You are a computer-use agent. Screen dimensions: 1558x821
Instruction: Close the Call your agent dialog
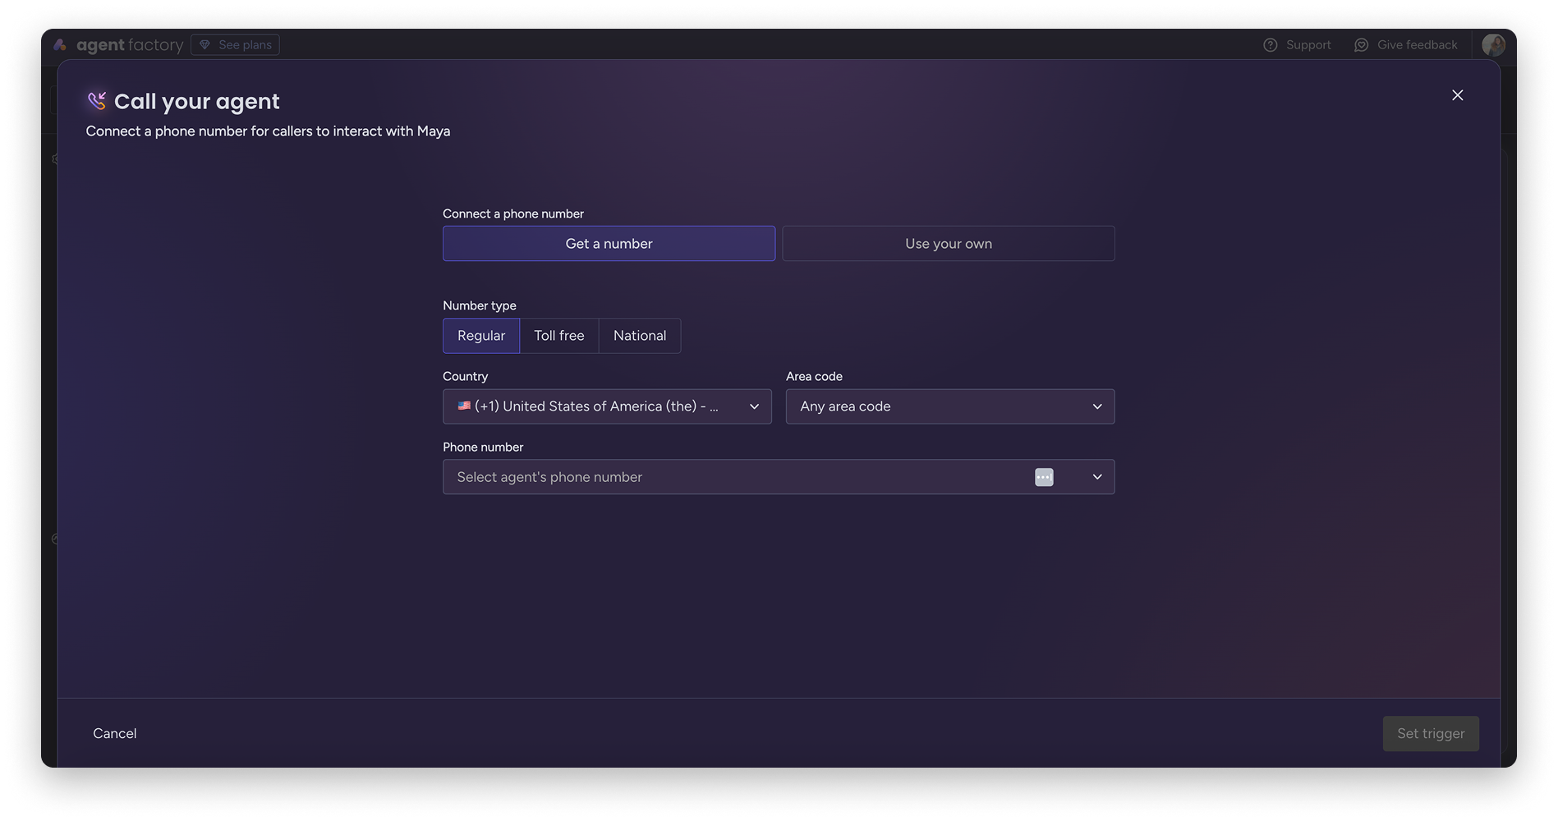tap(1457, 95)
